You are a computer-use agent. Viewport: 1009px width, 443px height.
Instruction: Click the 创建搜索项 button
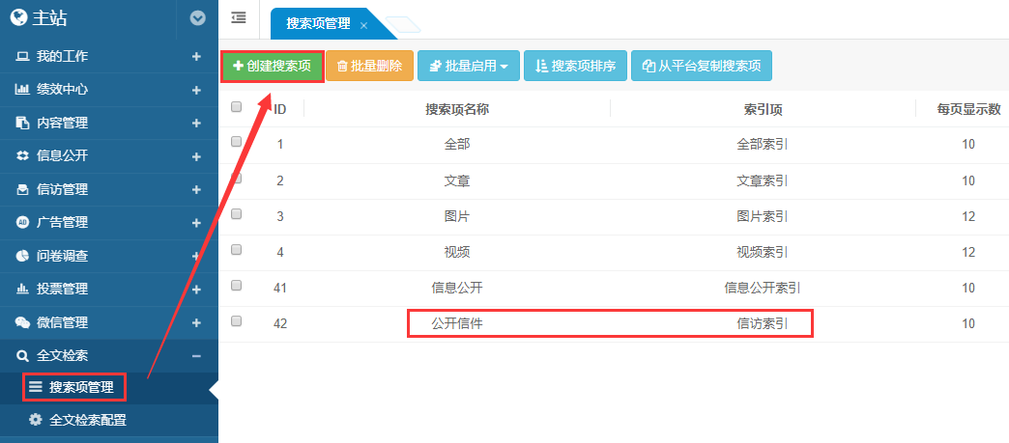pos(273,66)
